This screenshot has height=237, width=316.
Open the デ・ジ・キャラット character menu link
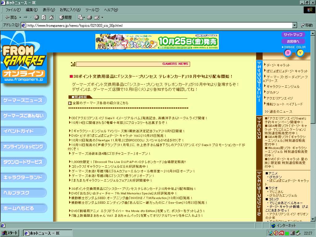(x=278, y=65)
